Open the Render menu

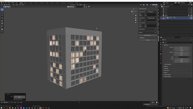coord(9,3)
